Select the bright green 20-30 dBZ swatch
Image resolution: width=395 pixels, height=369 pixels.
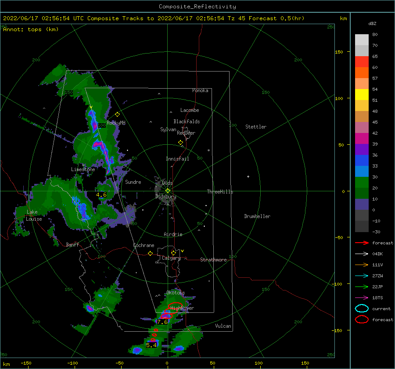tap(362, 182)
